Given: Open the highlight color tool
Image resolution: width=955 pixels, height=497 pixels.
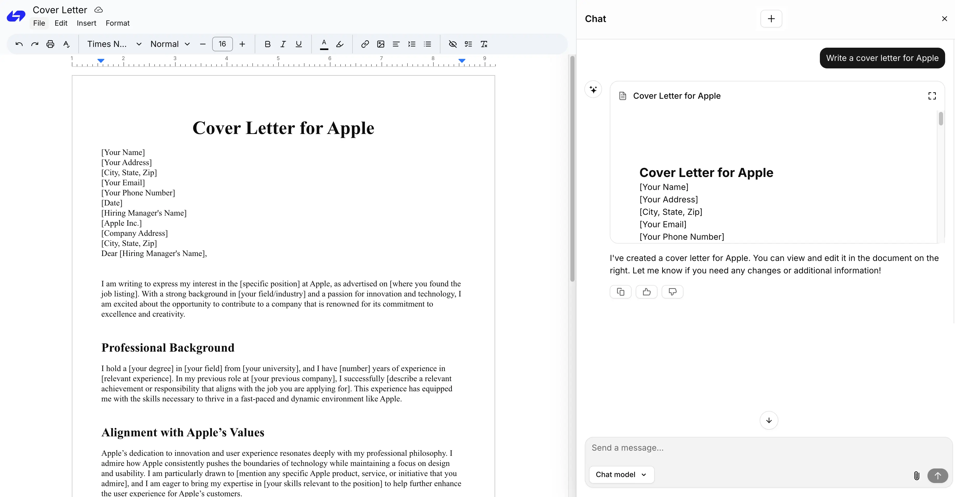Looking at the screenshot, I should point(340,44).
